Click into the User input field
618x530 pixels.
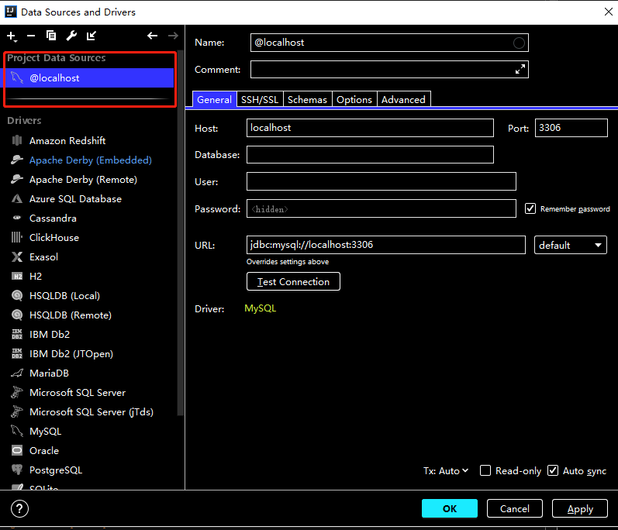(x=382, y=181)
